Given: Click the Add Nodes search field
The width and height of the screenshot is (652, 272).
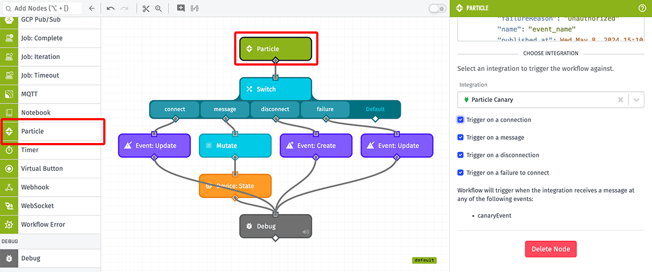Looking at the screenshot, I should pos(42,9).
